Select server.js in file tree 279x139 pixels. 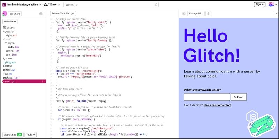tap(24, 81)
